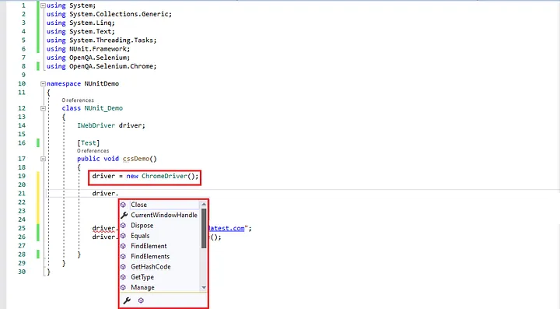Collapse the namespace NUnitDemo block
The image size is (560, 309).
43,83
